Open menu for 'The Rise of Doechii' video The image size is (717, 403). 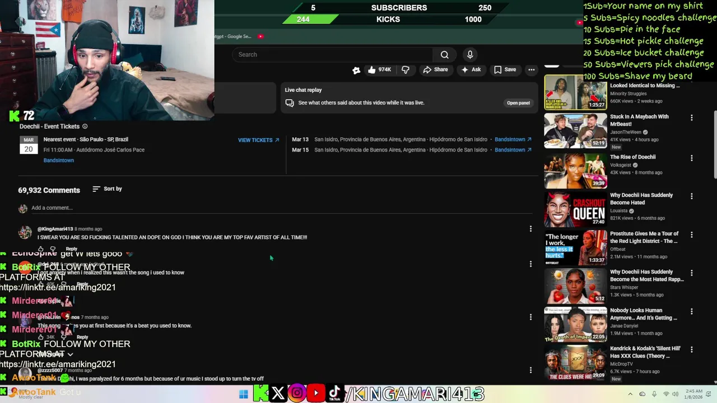(x=692, y=158)
